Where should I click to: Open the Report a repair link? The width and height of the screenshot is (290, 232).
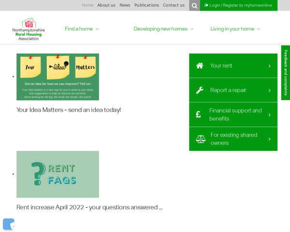click(x=233, y=90)
